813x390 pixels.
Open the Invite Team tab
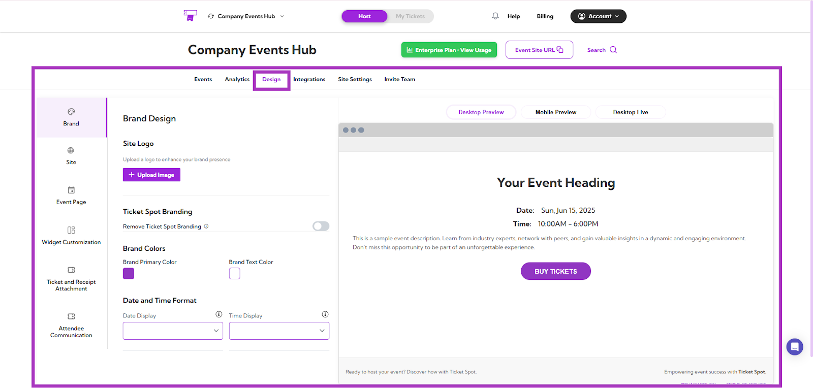[400, 79]
